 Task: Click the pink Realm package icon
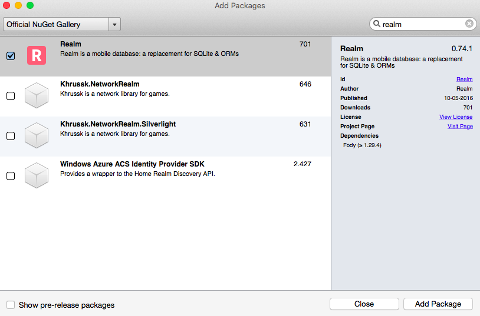[x=37, y=55]
